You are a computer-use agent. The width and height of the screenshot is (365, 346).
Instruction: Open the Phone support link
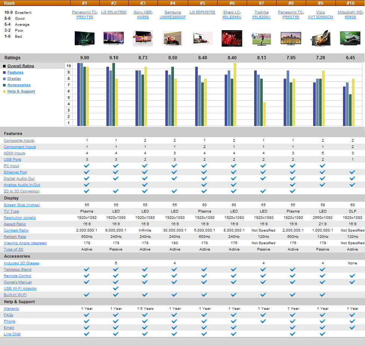[10, 321]
